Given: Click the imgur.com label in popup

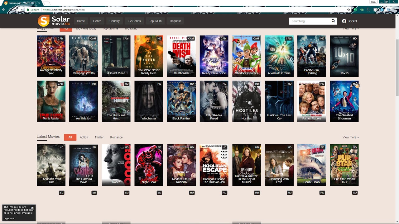Looking at the screenshot, I should coord(9,218).
